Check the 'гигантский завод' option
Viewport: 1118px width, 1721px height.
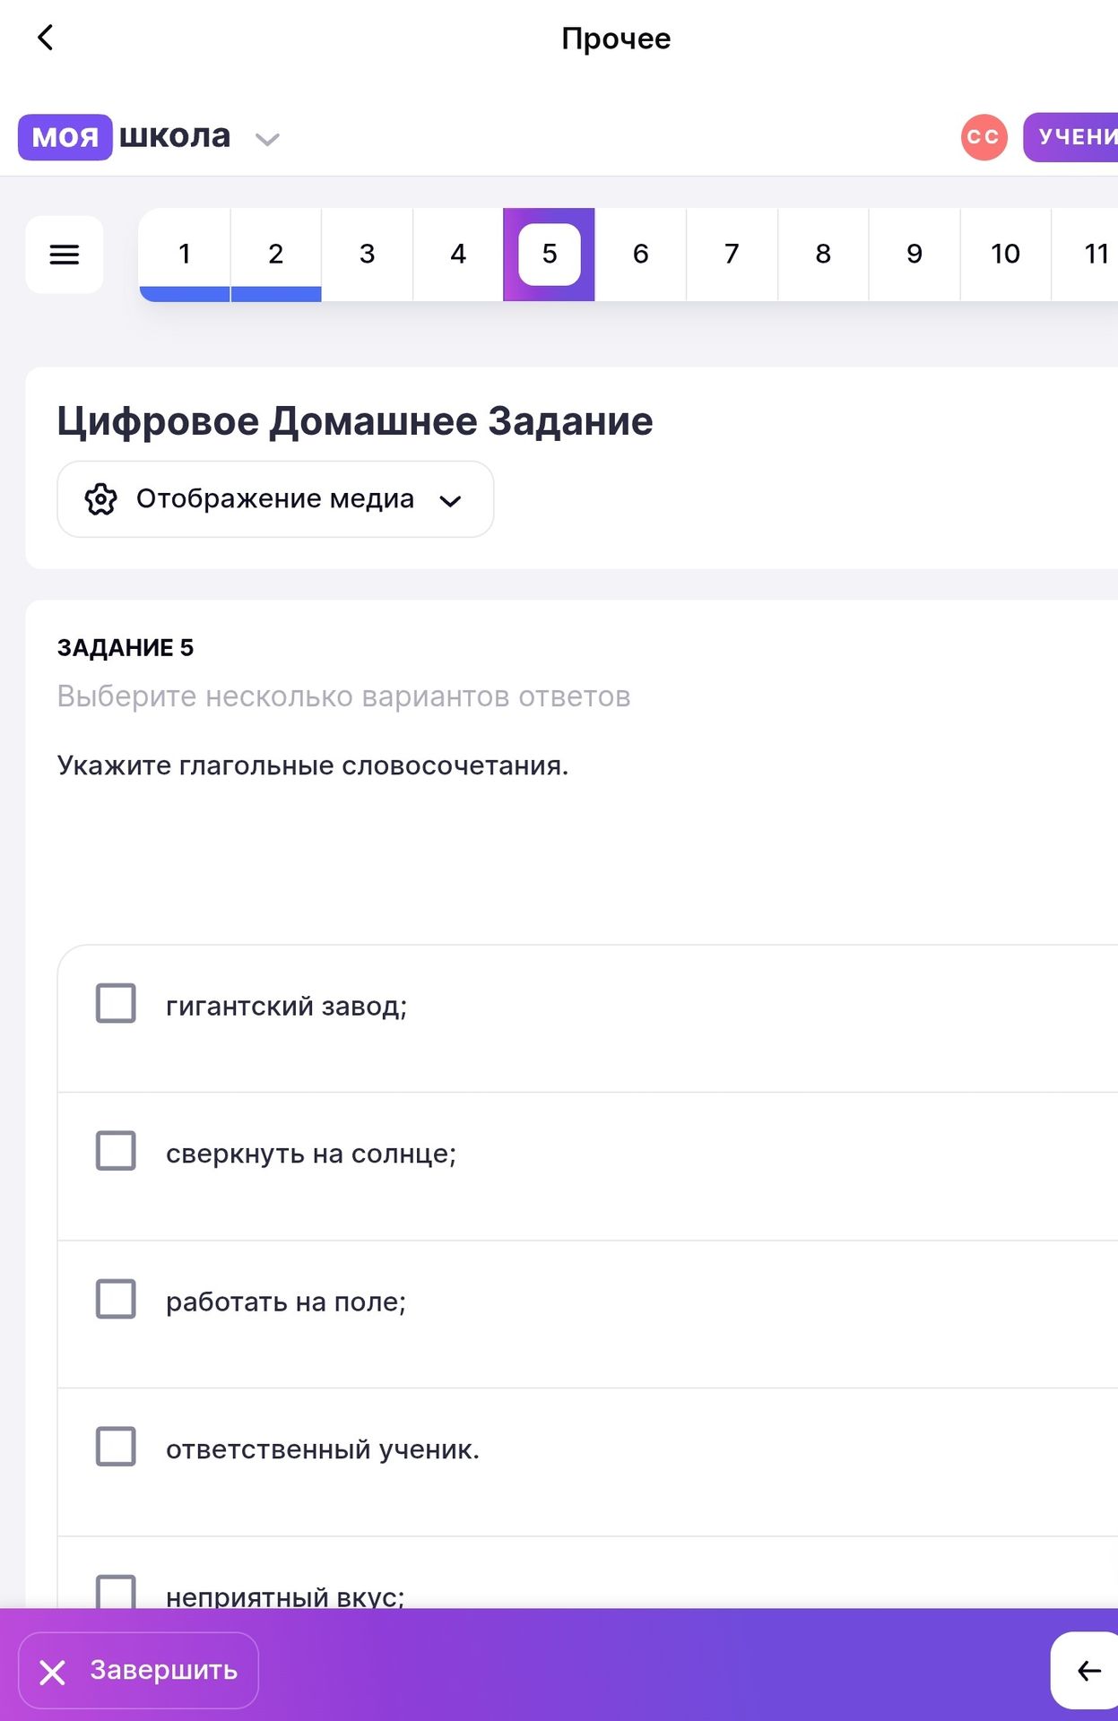click(x=116, y=1004)
